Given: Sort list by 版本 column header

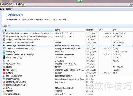Looking at the screenshot, I should click(122, 30).
